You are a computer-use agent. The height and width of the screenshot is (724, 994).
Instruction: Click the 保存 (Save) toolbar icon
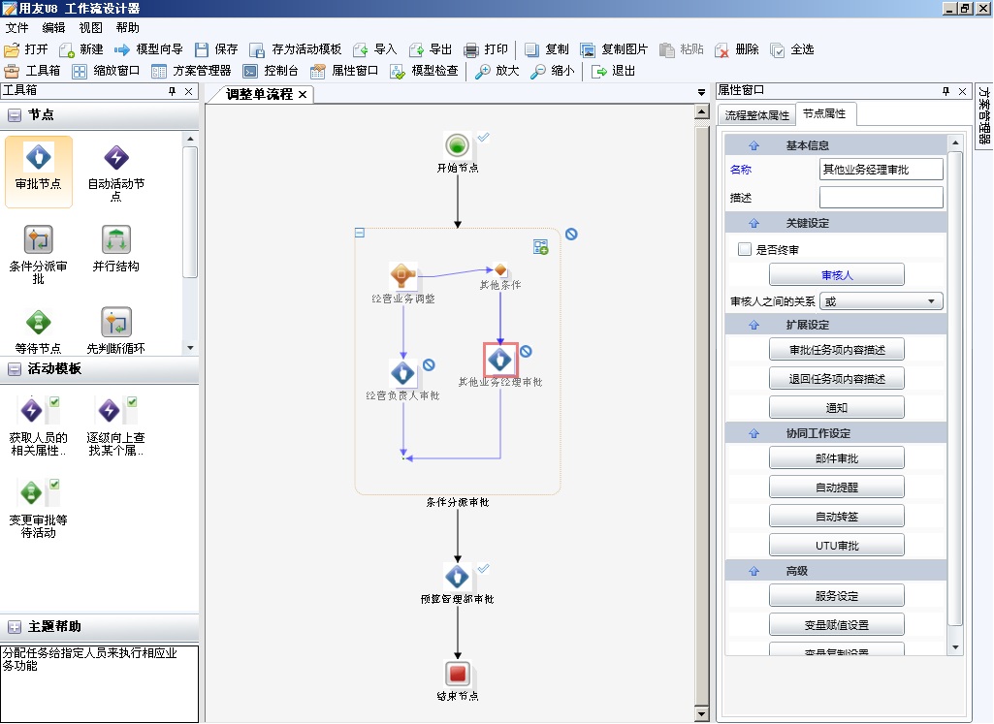pos(202,49)
